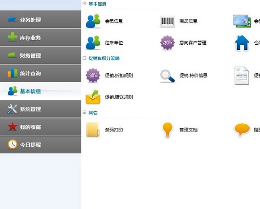
Task: Click the credit cards icon in first row
Action: (x=242, y=21)
